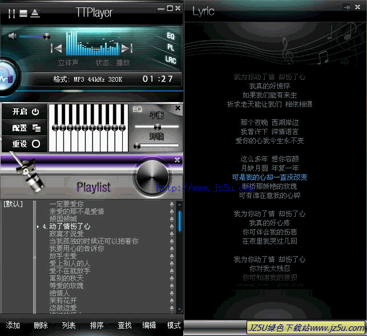Image resolution: width=367 pixels, height=336 pixels.
Task: Open the 添加 add menu
Action: click(x=13, y=325)
